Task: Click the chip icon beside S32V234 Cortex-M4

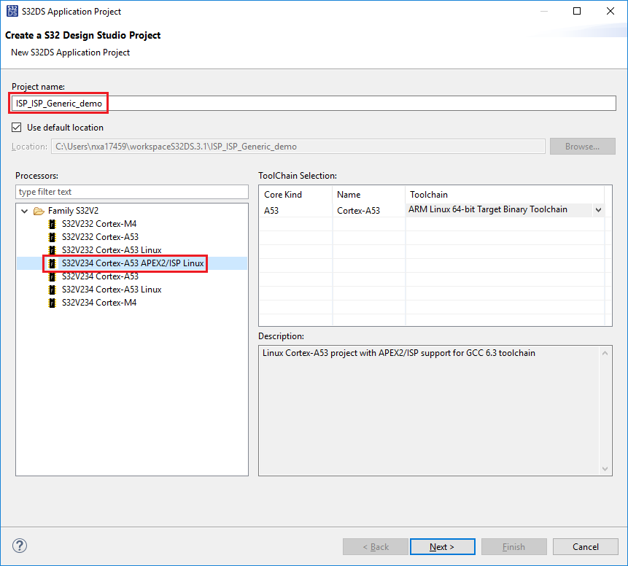Action: click(52, 303)
